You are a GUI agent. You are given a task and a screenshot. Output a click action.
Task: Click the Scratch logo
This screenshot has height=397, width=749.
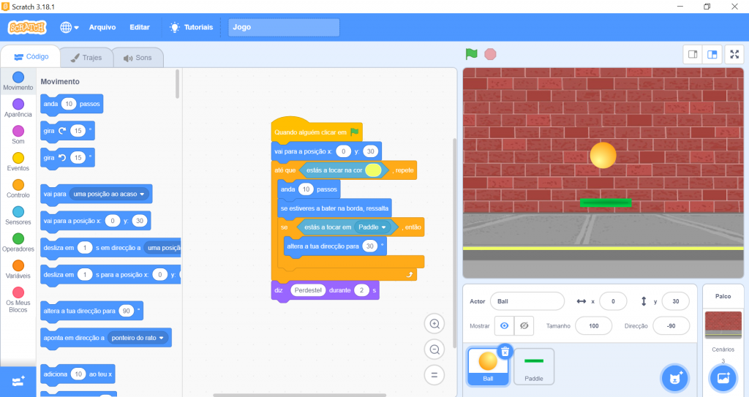(27, 27)
